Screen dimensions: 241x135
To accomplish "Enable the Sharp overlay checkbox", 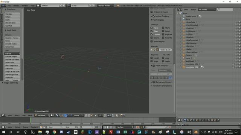I will click(163, 28).
